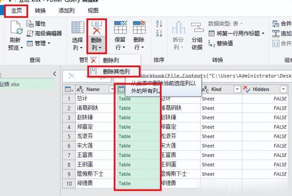Screen dimensions: 292x196
Task: Sort descending with the Z-A icon
Action: (159, 33)
